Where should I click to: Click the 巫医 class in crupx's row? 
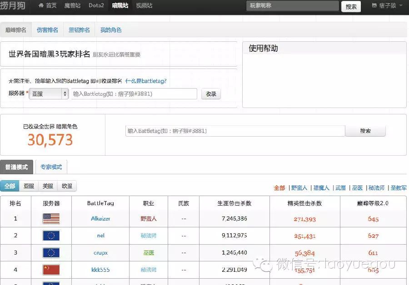click(x=149, y=253)
